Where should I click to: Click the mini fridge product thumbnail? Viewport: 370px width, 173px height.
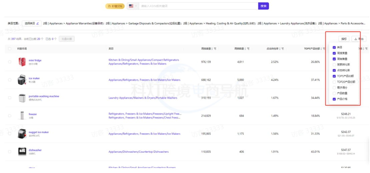click(x=22, y=62)
